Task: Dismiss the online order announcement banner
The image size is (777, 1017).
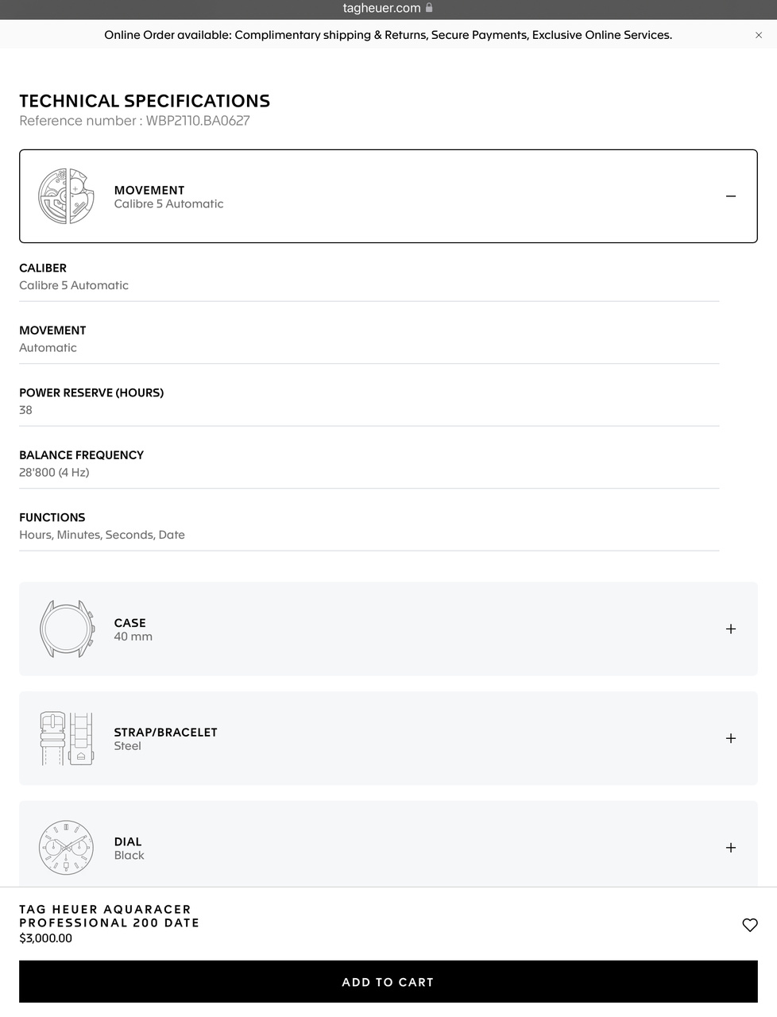Action: [x=759, y=35]
